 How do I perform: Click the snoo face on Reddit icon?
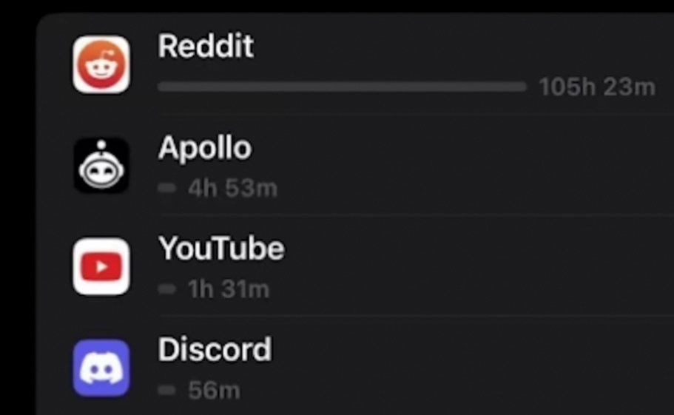coord(101,68)
